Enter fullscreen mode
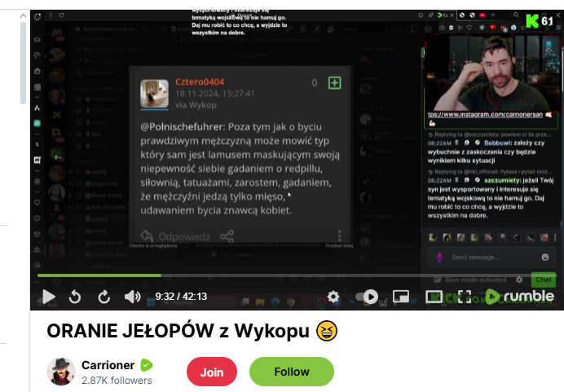 465,297
